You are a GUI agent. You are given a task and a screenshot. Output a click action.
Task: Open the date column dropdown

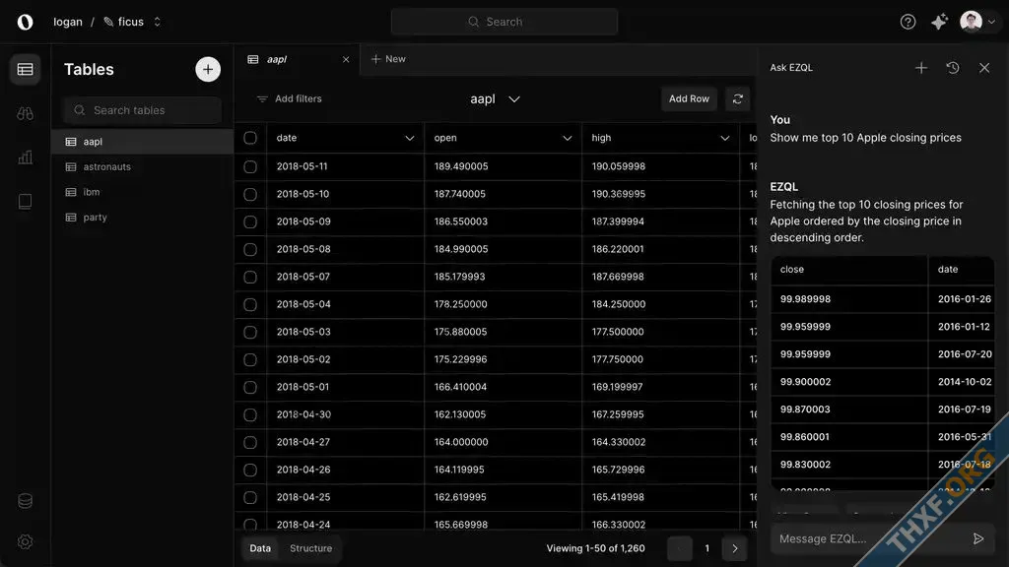[409, 138]
